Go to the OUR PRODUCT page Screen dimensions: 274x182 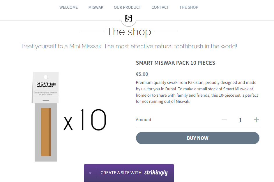[127, 7]
